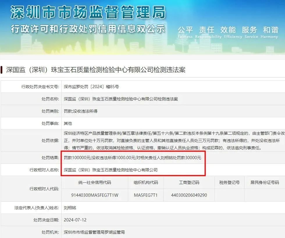
Task: Click the 深圳市市场监督管理局 banner title
Action: (x=88, y=12)
